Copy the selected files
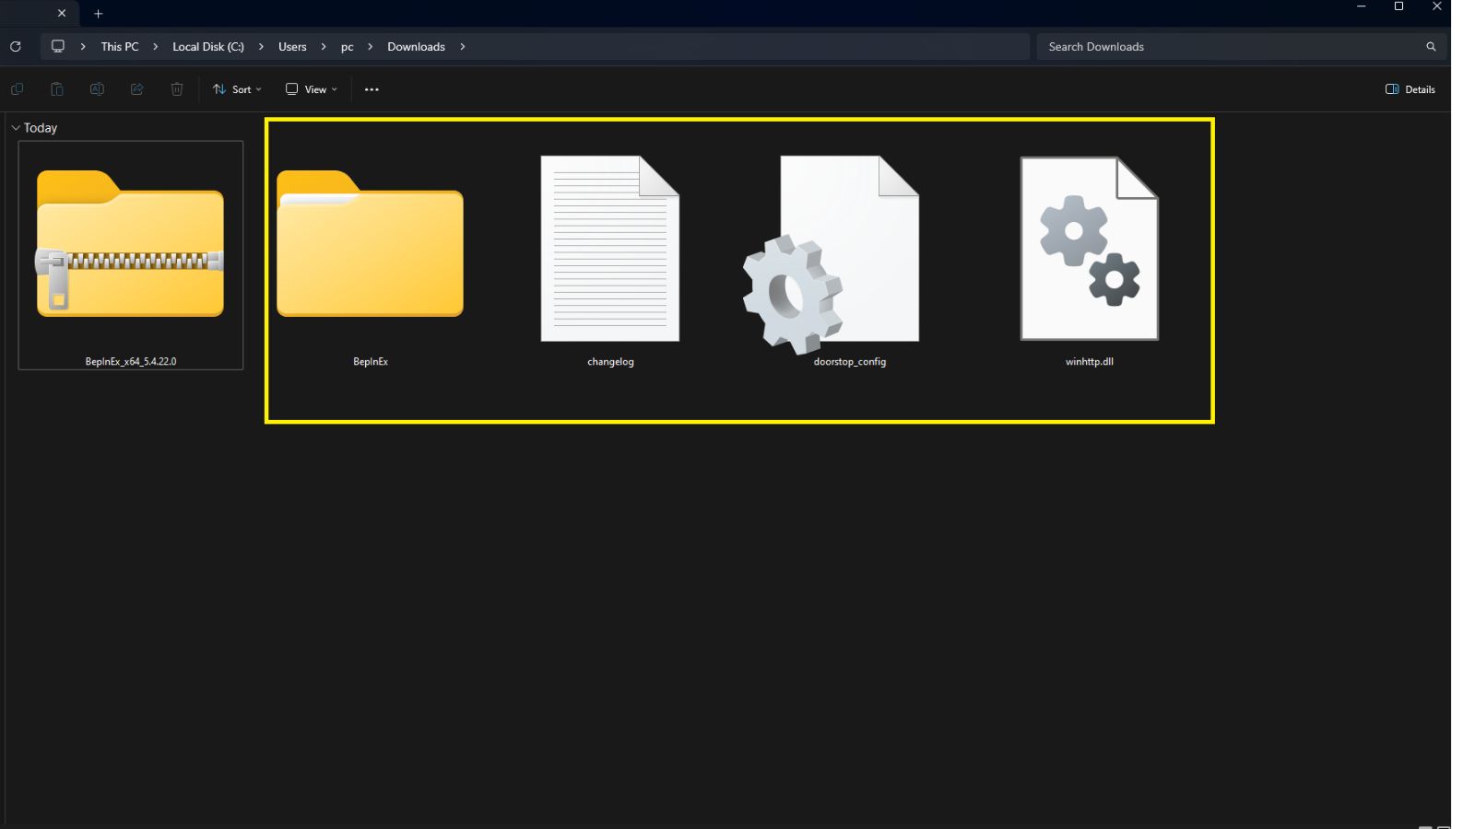The height and width of the screenshot is (829, 1475). (16, 88)
